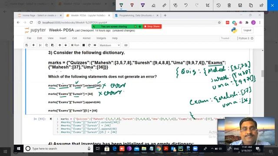Viewport: 278px width, 156px height.
Task: Toggle touch writing in Snip toolbar
Action: (175, 5)
